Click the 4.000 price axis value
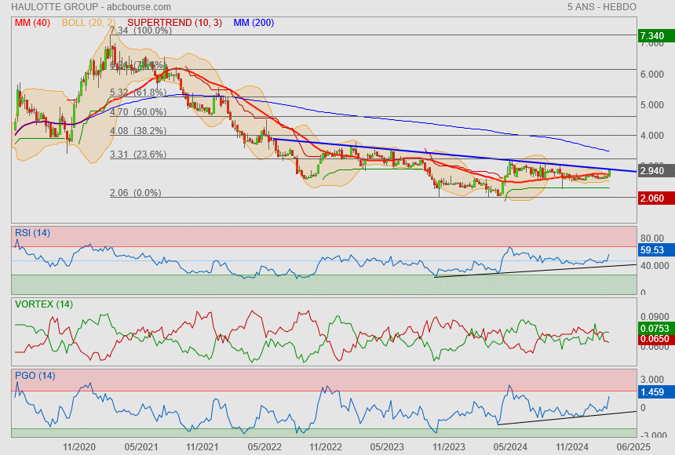Viewport: 675px width, 455px height. pyautogui.click(x=651, y=135)
